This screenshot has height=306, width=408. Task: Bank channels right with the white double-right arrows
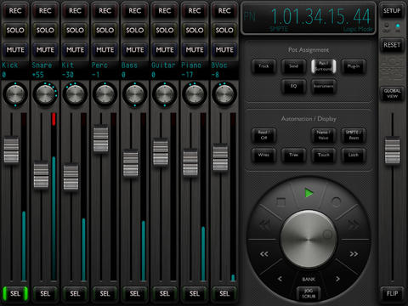tap(354, 254)
